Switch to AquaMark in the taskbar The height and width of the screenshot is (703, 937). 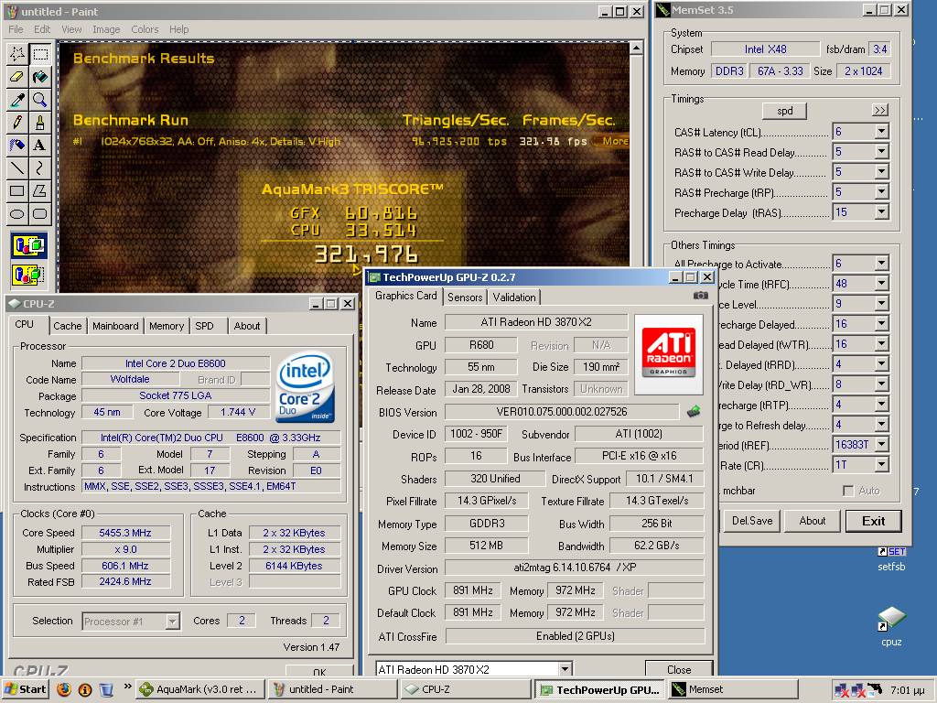[199, 689]
